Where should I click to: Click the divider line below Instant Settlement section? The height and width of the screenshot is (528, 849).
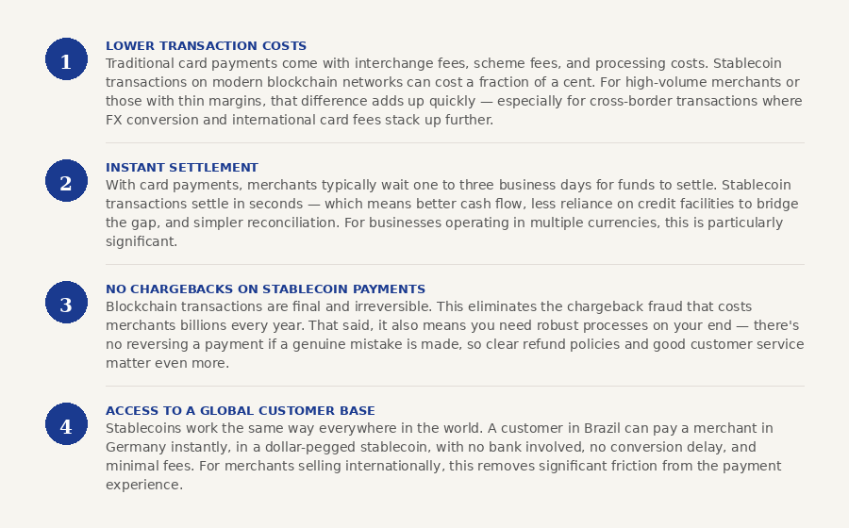tap(455, 264)
